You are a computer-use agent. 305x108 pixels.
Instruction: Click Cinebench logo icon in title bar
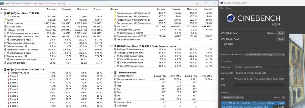[x=222, y=3]
